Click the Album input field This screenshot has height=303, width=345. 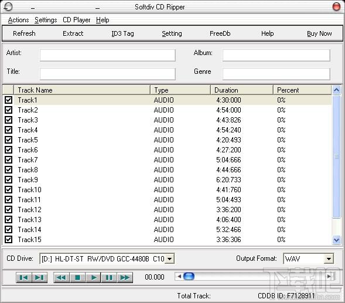pyautogui.click(x=276, y=55)
